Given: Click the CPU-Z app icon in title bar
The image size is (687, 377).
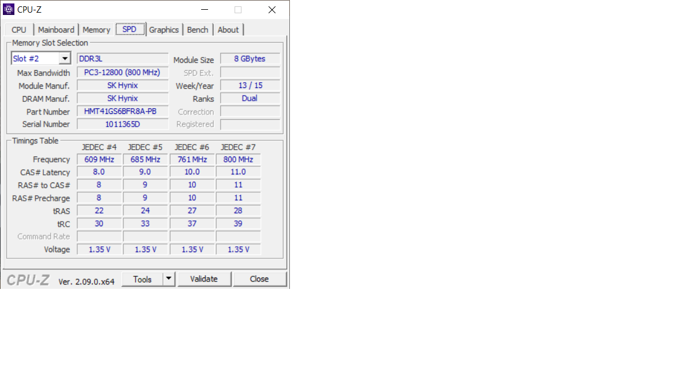Looking at the screenshot, I should click(x=8, y=9).
